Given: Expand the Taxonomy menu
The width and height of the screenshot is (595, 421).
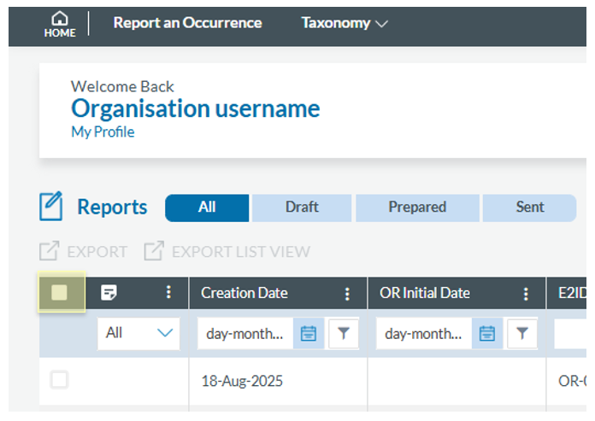Looking at the screenshot, I should click(x=344, y=23).
